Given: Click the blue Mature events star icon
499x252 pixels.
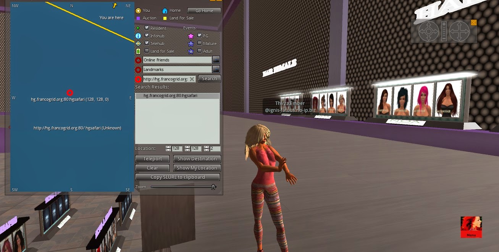Looking at the screenshot, I should [x=191, y=44].
